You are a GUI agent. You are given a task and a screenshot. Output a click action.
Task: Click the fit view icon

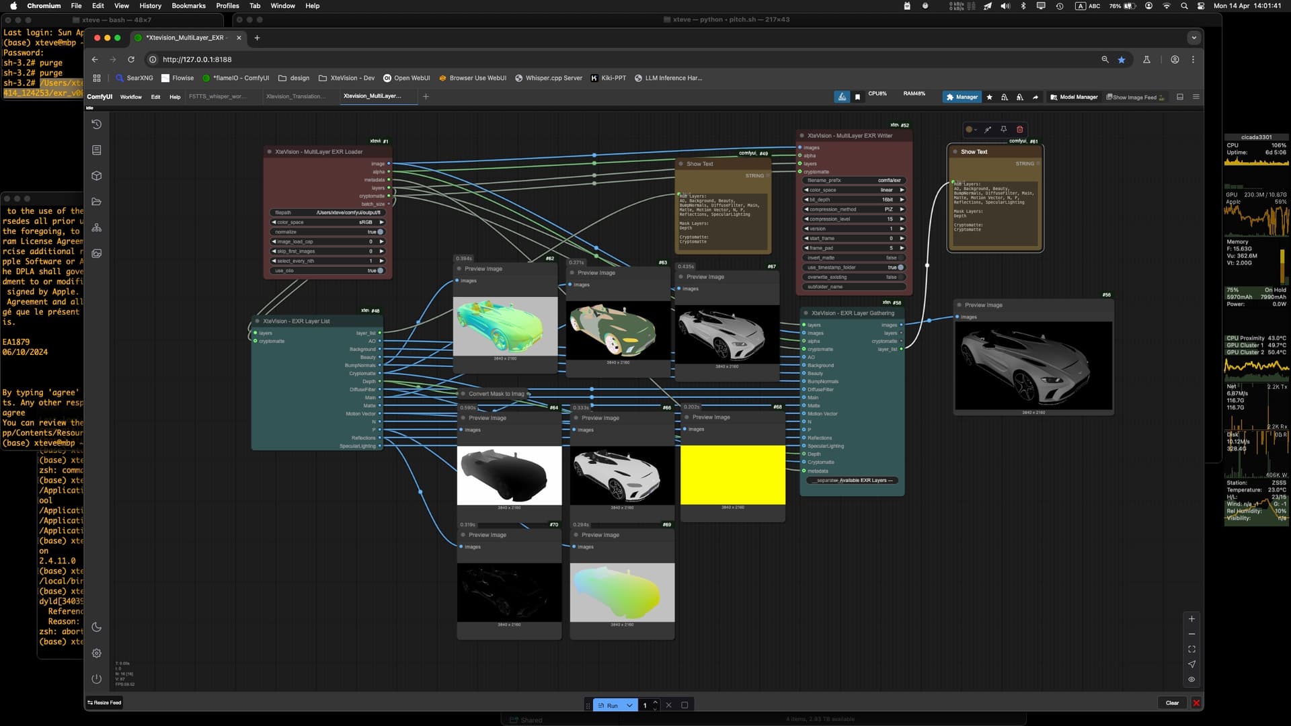coord(1191,649)
